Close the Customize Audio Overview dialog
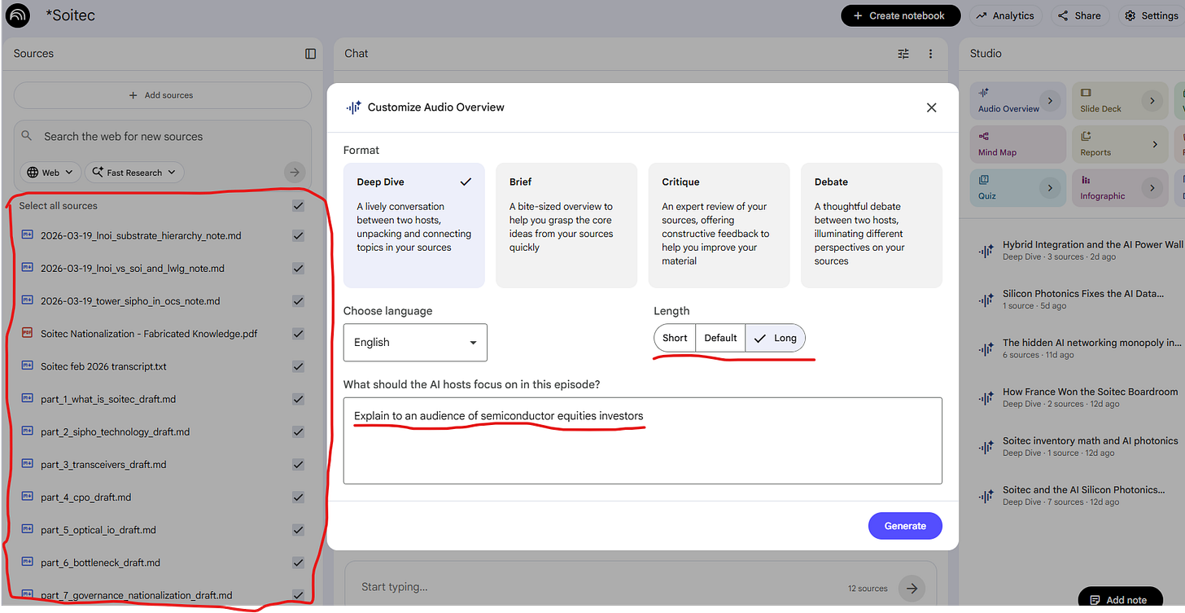Image resolution: width=1185 pixels, height=613 pixels. pos(932,107)
